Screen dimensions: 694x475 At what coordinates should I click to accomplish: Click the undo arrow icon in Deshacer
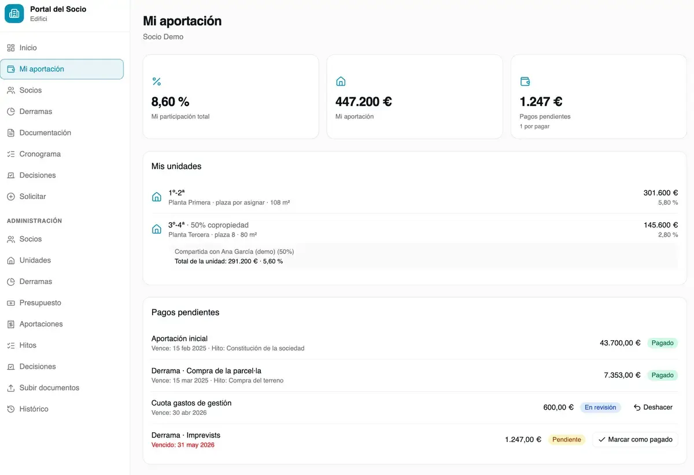coord(637,408)
